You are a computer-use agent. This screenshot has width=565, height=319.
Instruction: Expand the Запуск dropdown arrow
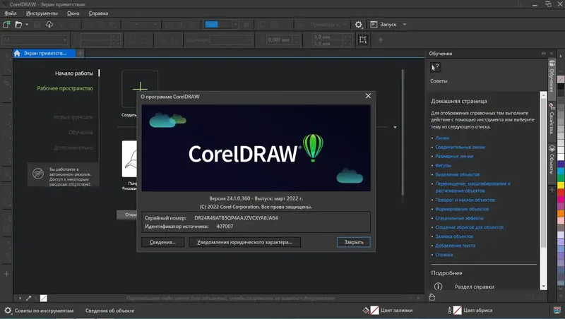(x=405, y=25)
